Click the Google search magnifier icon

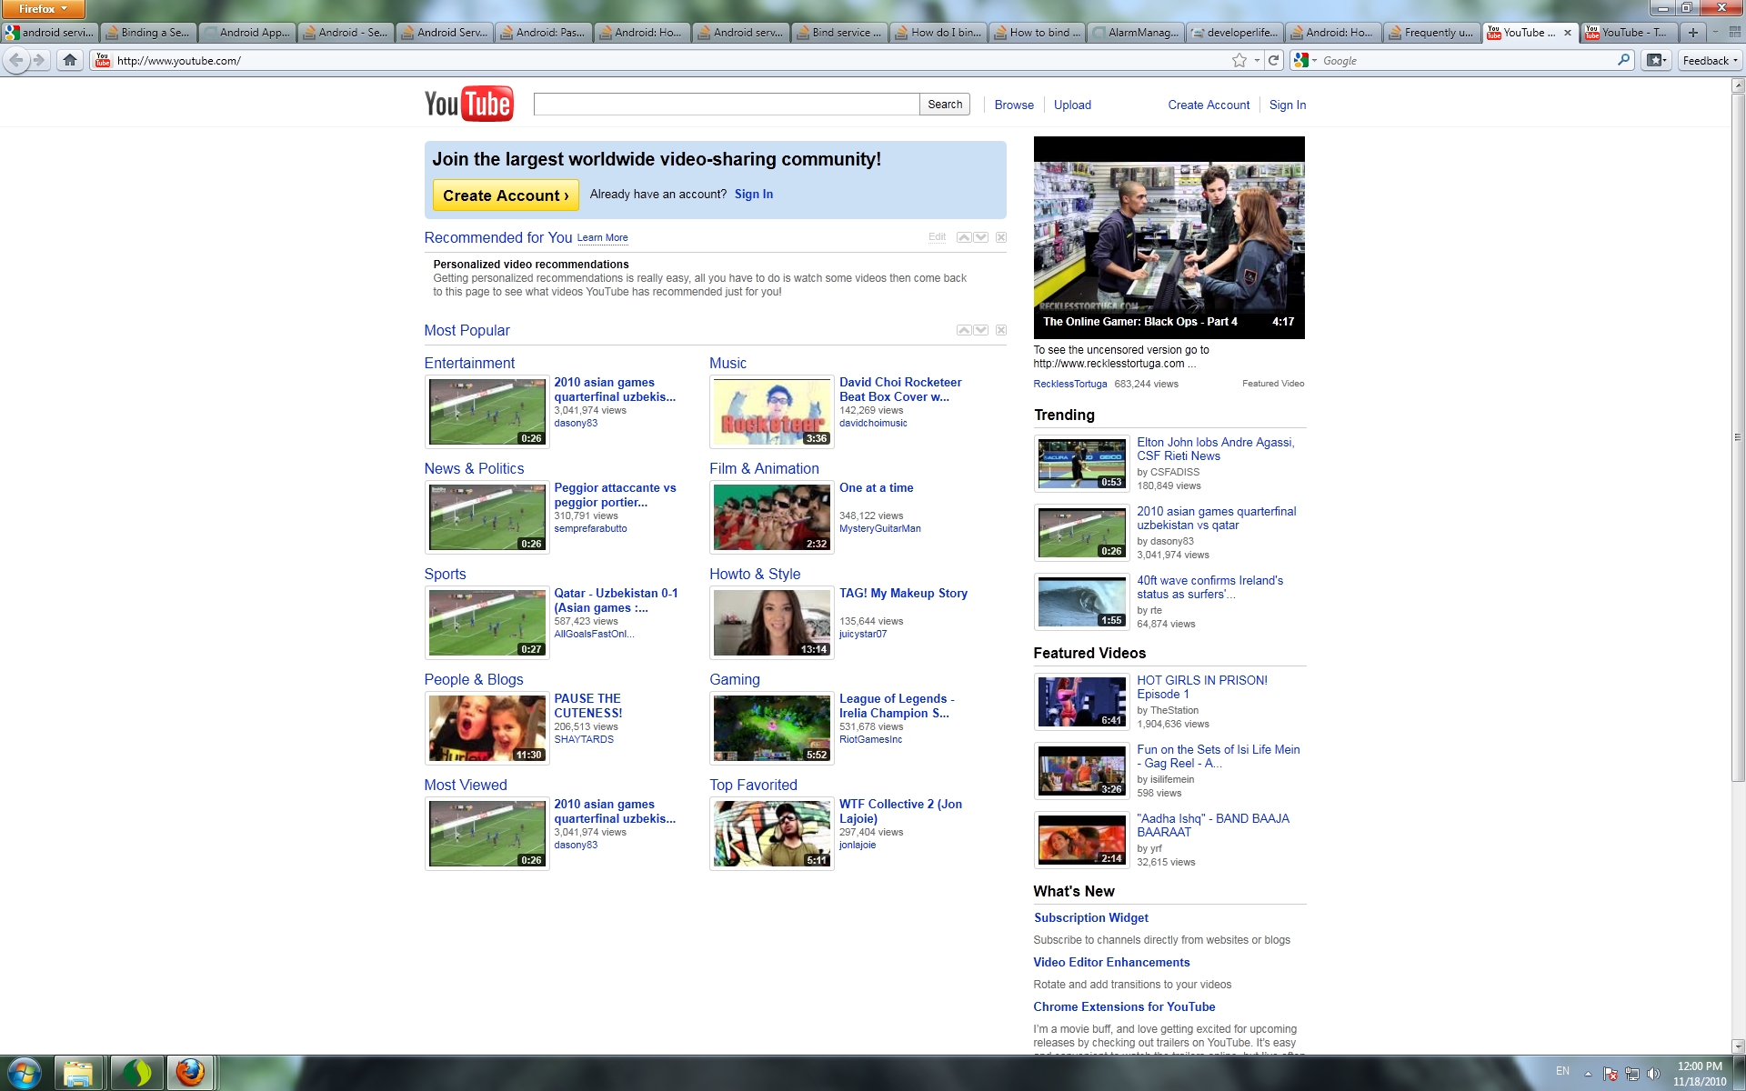tap(1624, 60)
